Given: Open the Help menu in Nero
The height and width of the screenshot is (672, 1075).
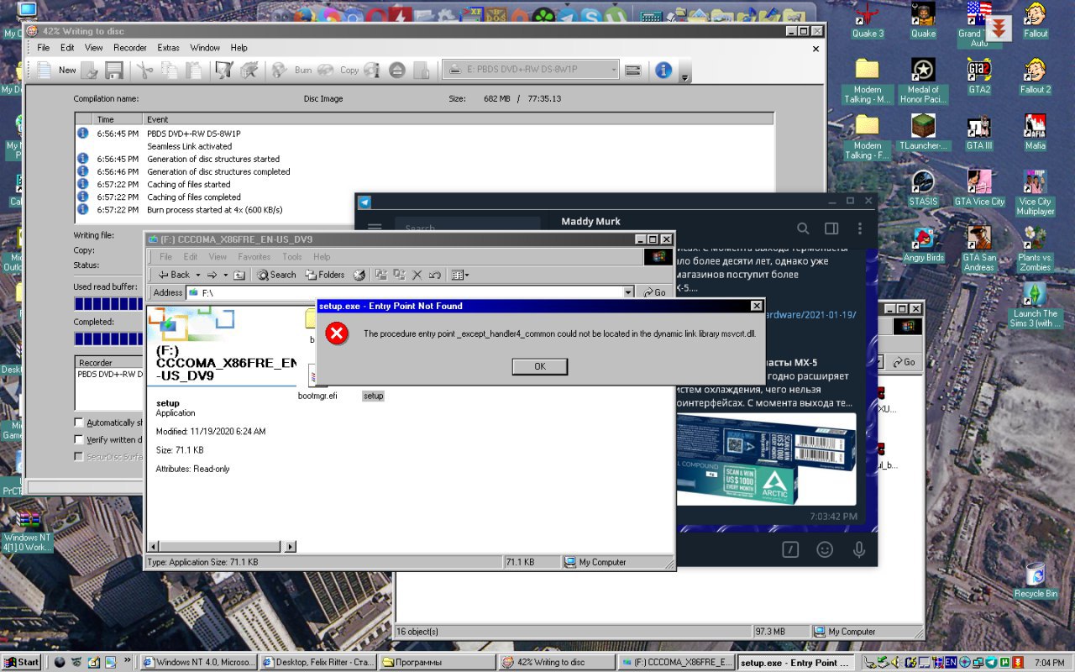Looking at the screenshot, I should pos(239,48).
